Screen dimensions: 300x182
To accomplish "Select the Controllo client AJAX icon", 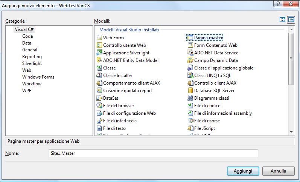I will [190, 83].
